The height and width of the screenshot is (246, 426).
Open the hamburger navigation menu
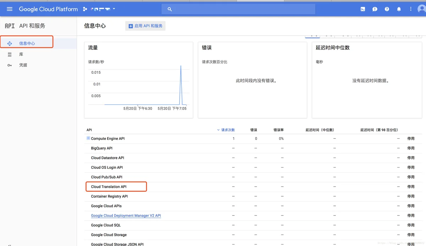pyautogui.click(x=10, y=9)
